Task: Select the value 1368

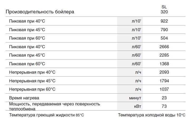Action: [164, 64]
